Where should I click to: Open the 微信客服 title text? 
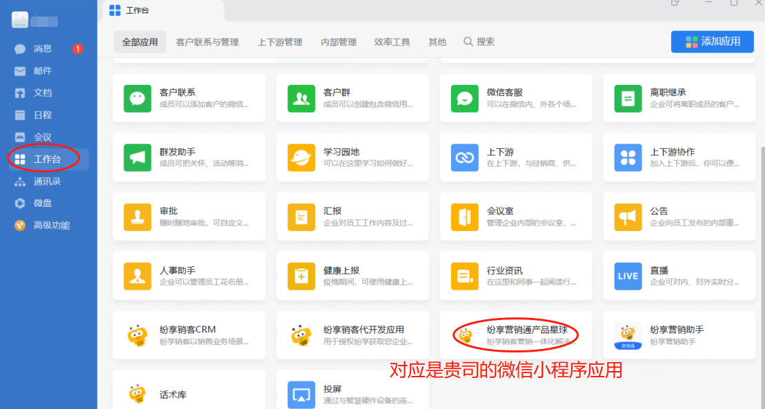(505, 92)
